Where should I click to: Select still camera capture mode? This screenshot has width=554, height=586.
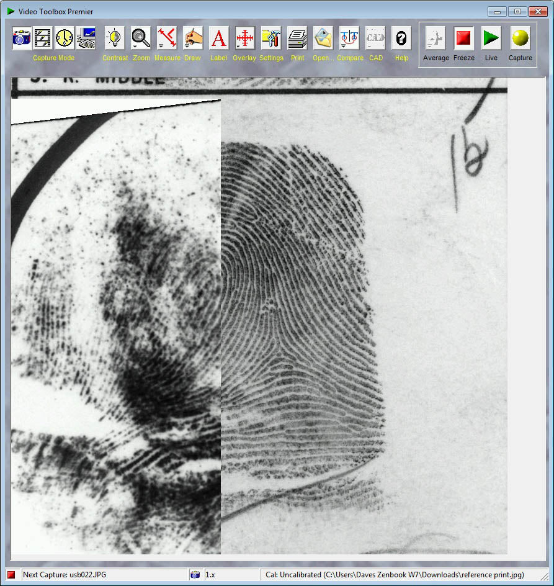click(22, 38)
